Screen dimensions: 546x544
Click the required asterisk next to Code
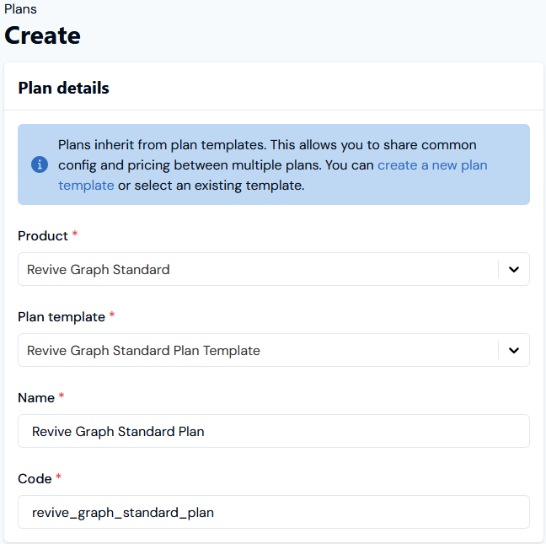click(x=59, y=479)
